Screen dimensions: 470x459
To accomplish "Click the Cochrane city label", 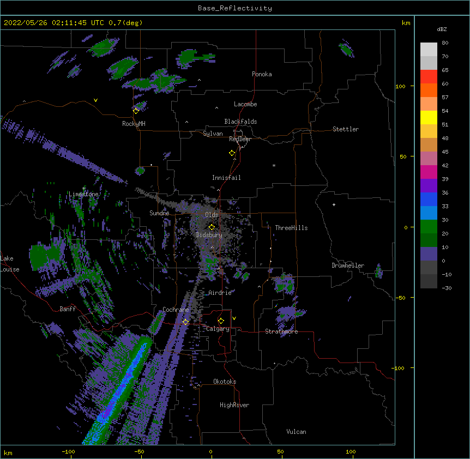I will pos(176,310).
